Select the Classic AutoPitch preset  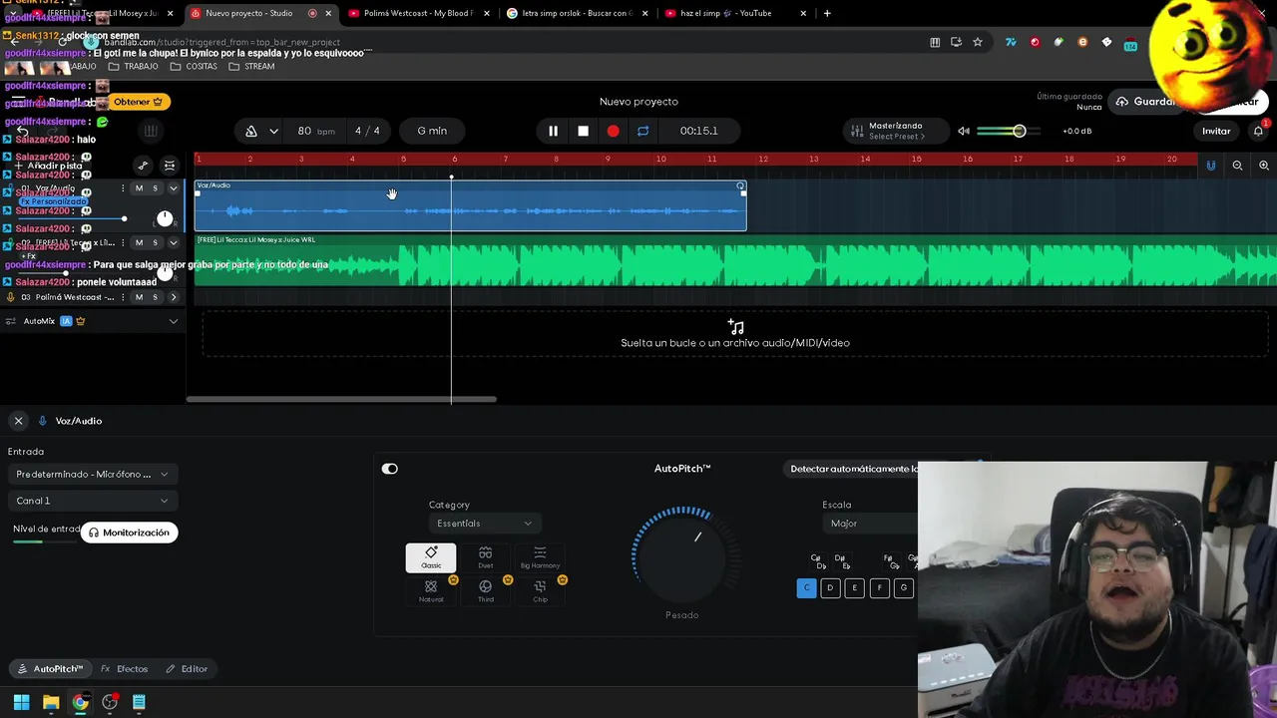coord(431,558)
